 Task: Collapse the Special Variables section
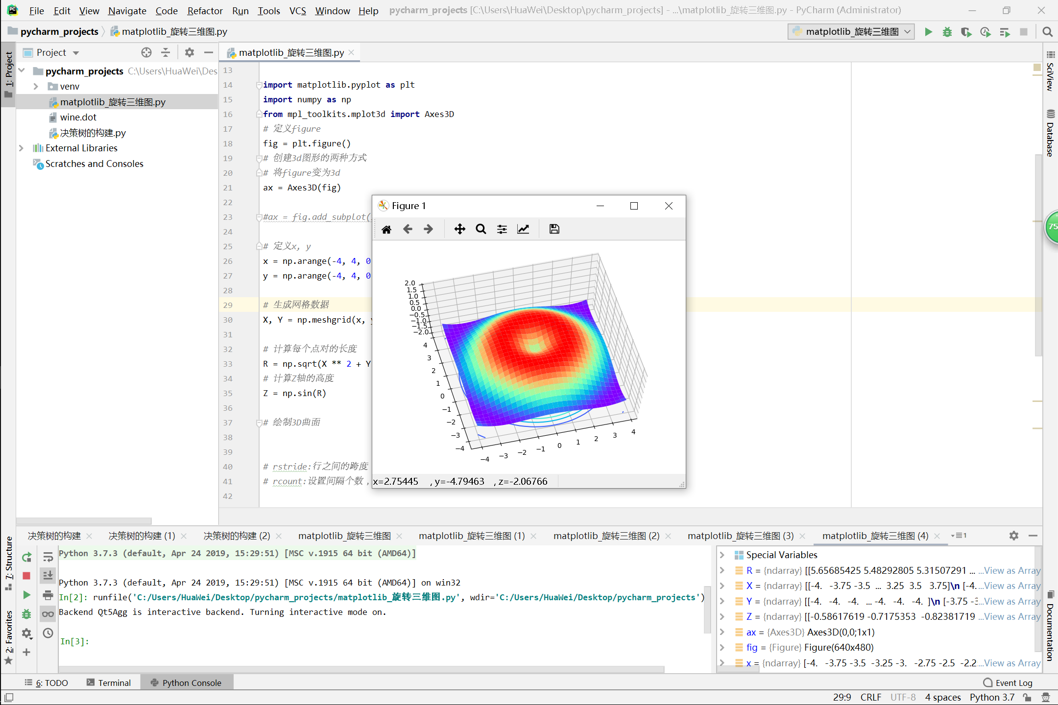pyautogui.click(x=723, y=555)
